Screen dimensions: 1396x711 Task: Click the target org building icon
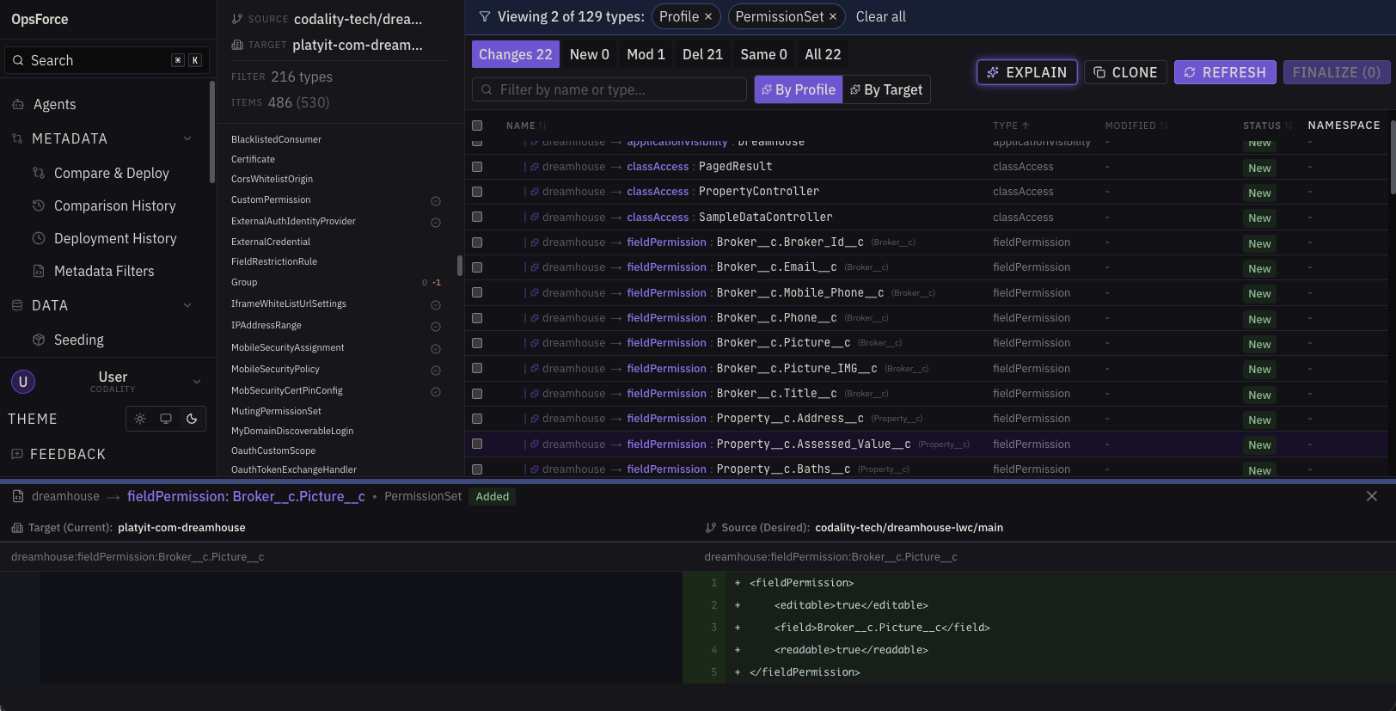point(237,45)
